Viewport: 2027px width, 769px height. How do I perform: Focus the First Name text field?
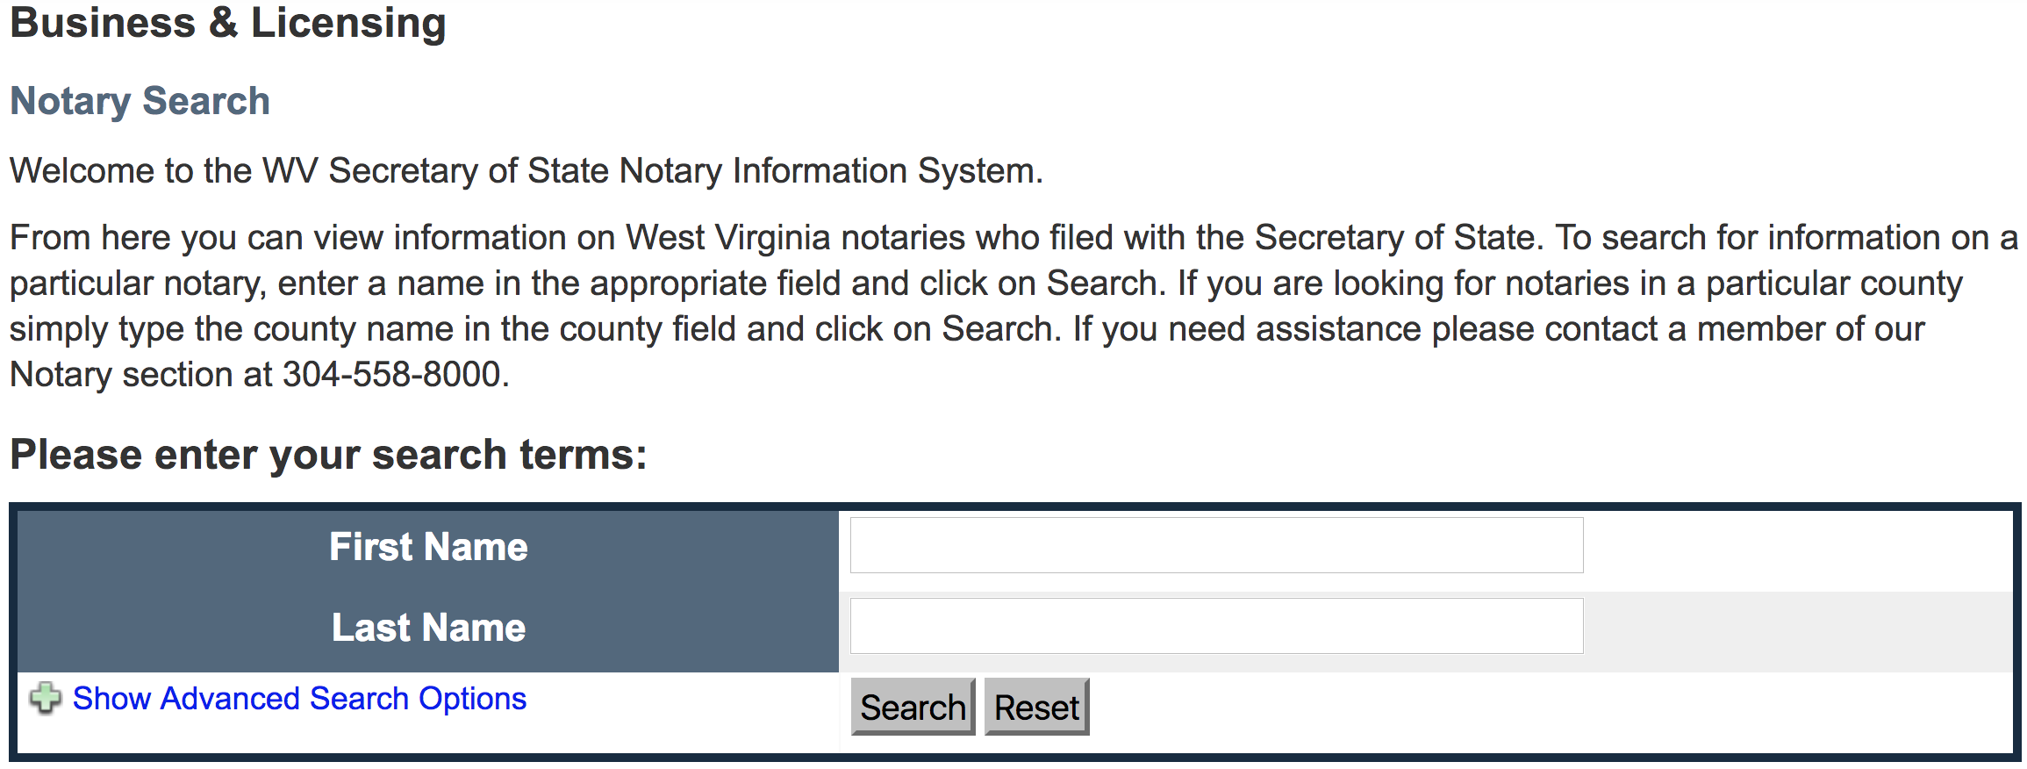click(1216, 545)
